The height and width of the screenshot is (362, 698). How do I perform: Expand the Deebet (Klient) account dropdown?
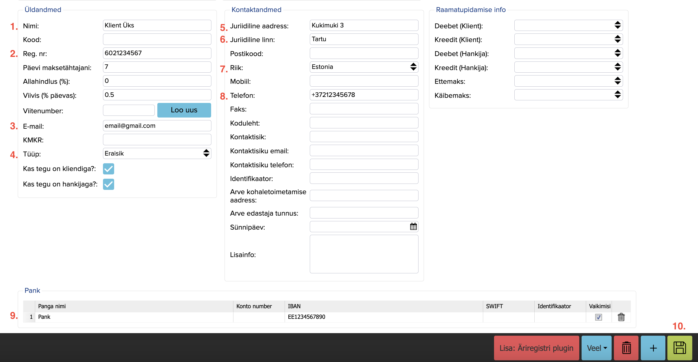(568, 25)
